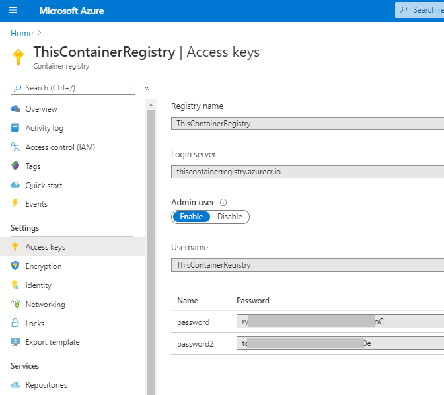This screenshot has height=395, width=444.
Task: Click the yellow key resource icon
Action: pos(18,57)
